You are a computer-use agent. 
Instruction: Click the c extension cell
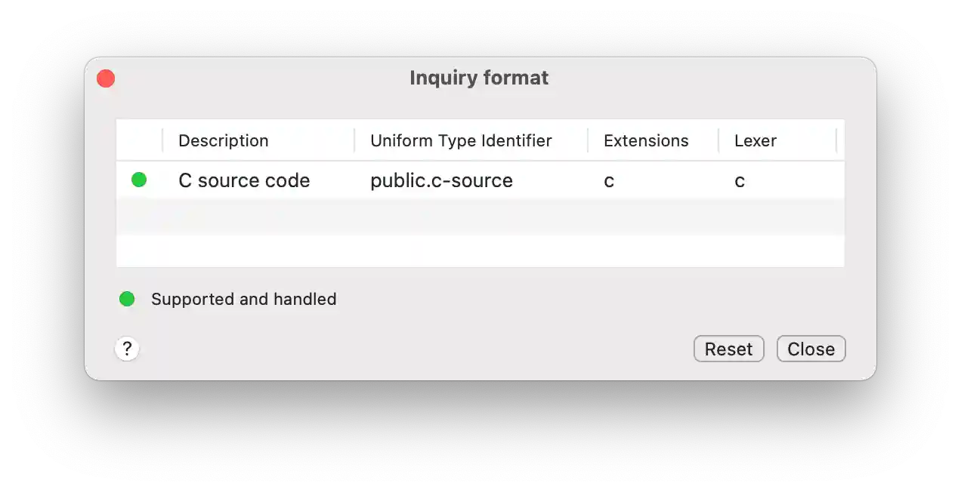tap(609, 180)
